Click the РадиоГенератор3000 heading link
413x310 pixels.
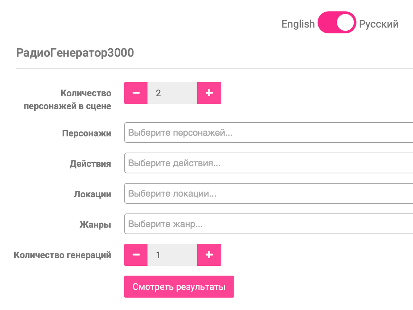coord(75,52)
